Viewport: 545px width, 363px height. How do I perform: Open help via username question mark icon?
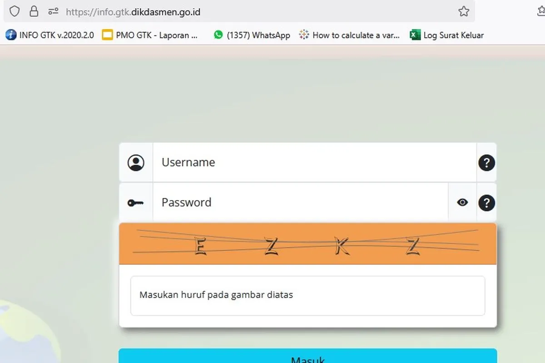point(486,162)
